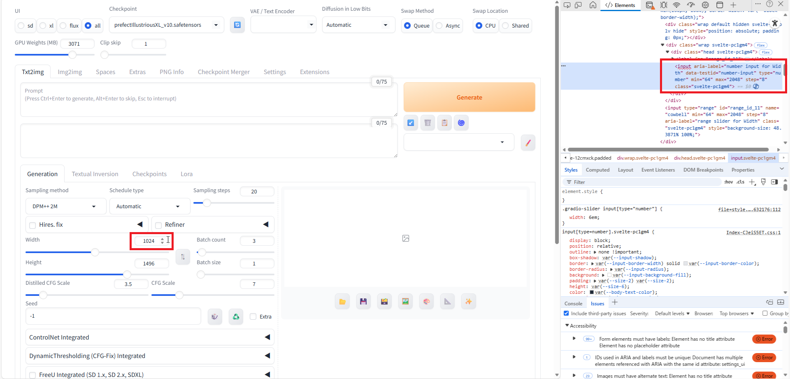Click the pink paintbrush edit styles icon
Viewport: 790px width, 379px height.
pos(528,143)
